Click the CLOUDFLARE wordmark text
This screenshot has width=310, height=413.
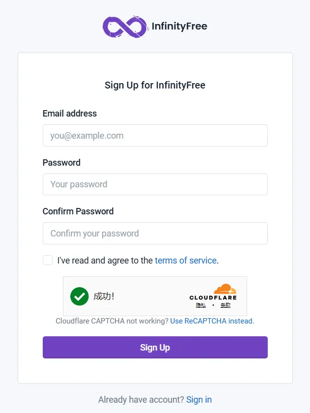pyautogui.click(x=213, y=297)
